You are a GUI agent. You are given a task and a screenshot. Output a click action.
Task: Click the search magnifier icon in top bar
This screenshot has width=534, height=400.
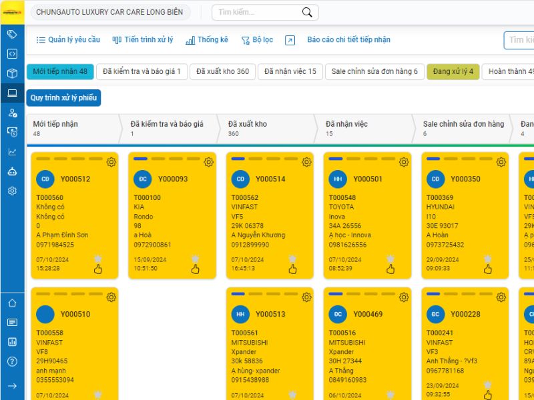tap(307, 13)
